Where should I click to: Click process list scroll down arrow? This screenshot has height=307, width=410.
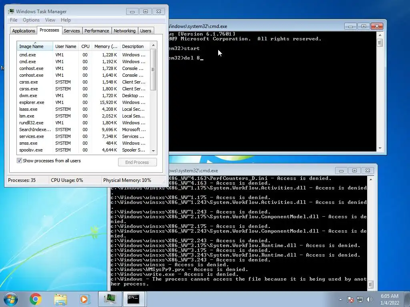click(x=153, y=151)
